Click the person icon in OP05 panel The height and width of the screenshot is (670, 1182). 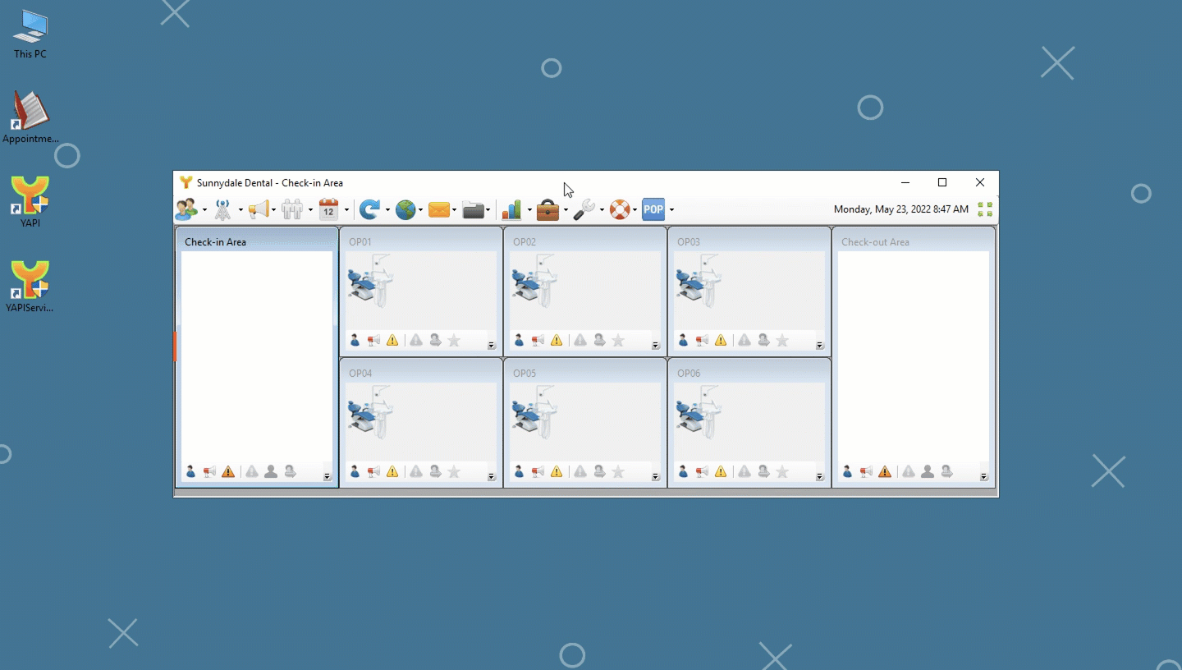(519, 471)
